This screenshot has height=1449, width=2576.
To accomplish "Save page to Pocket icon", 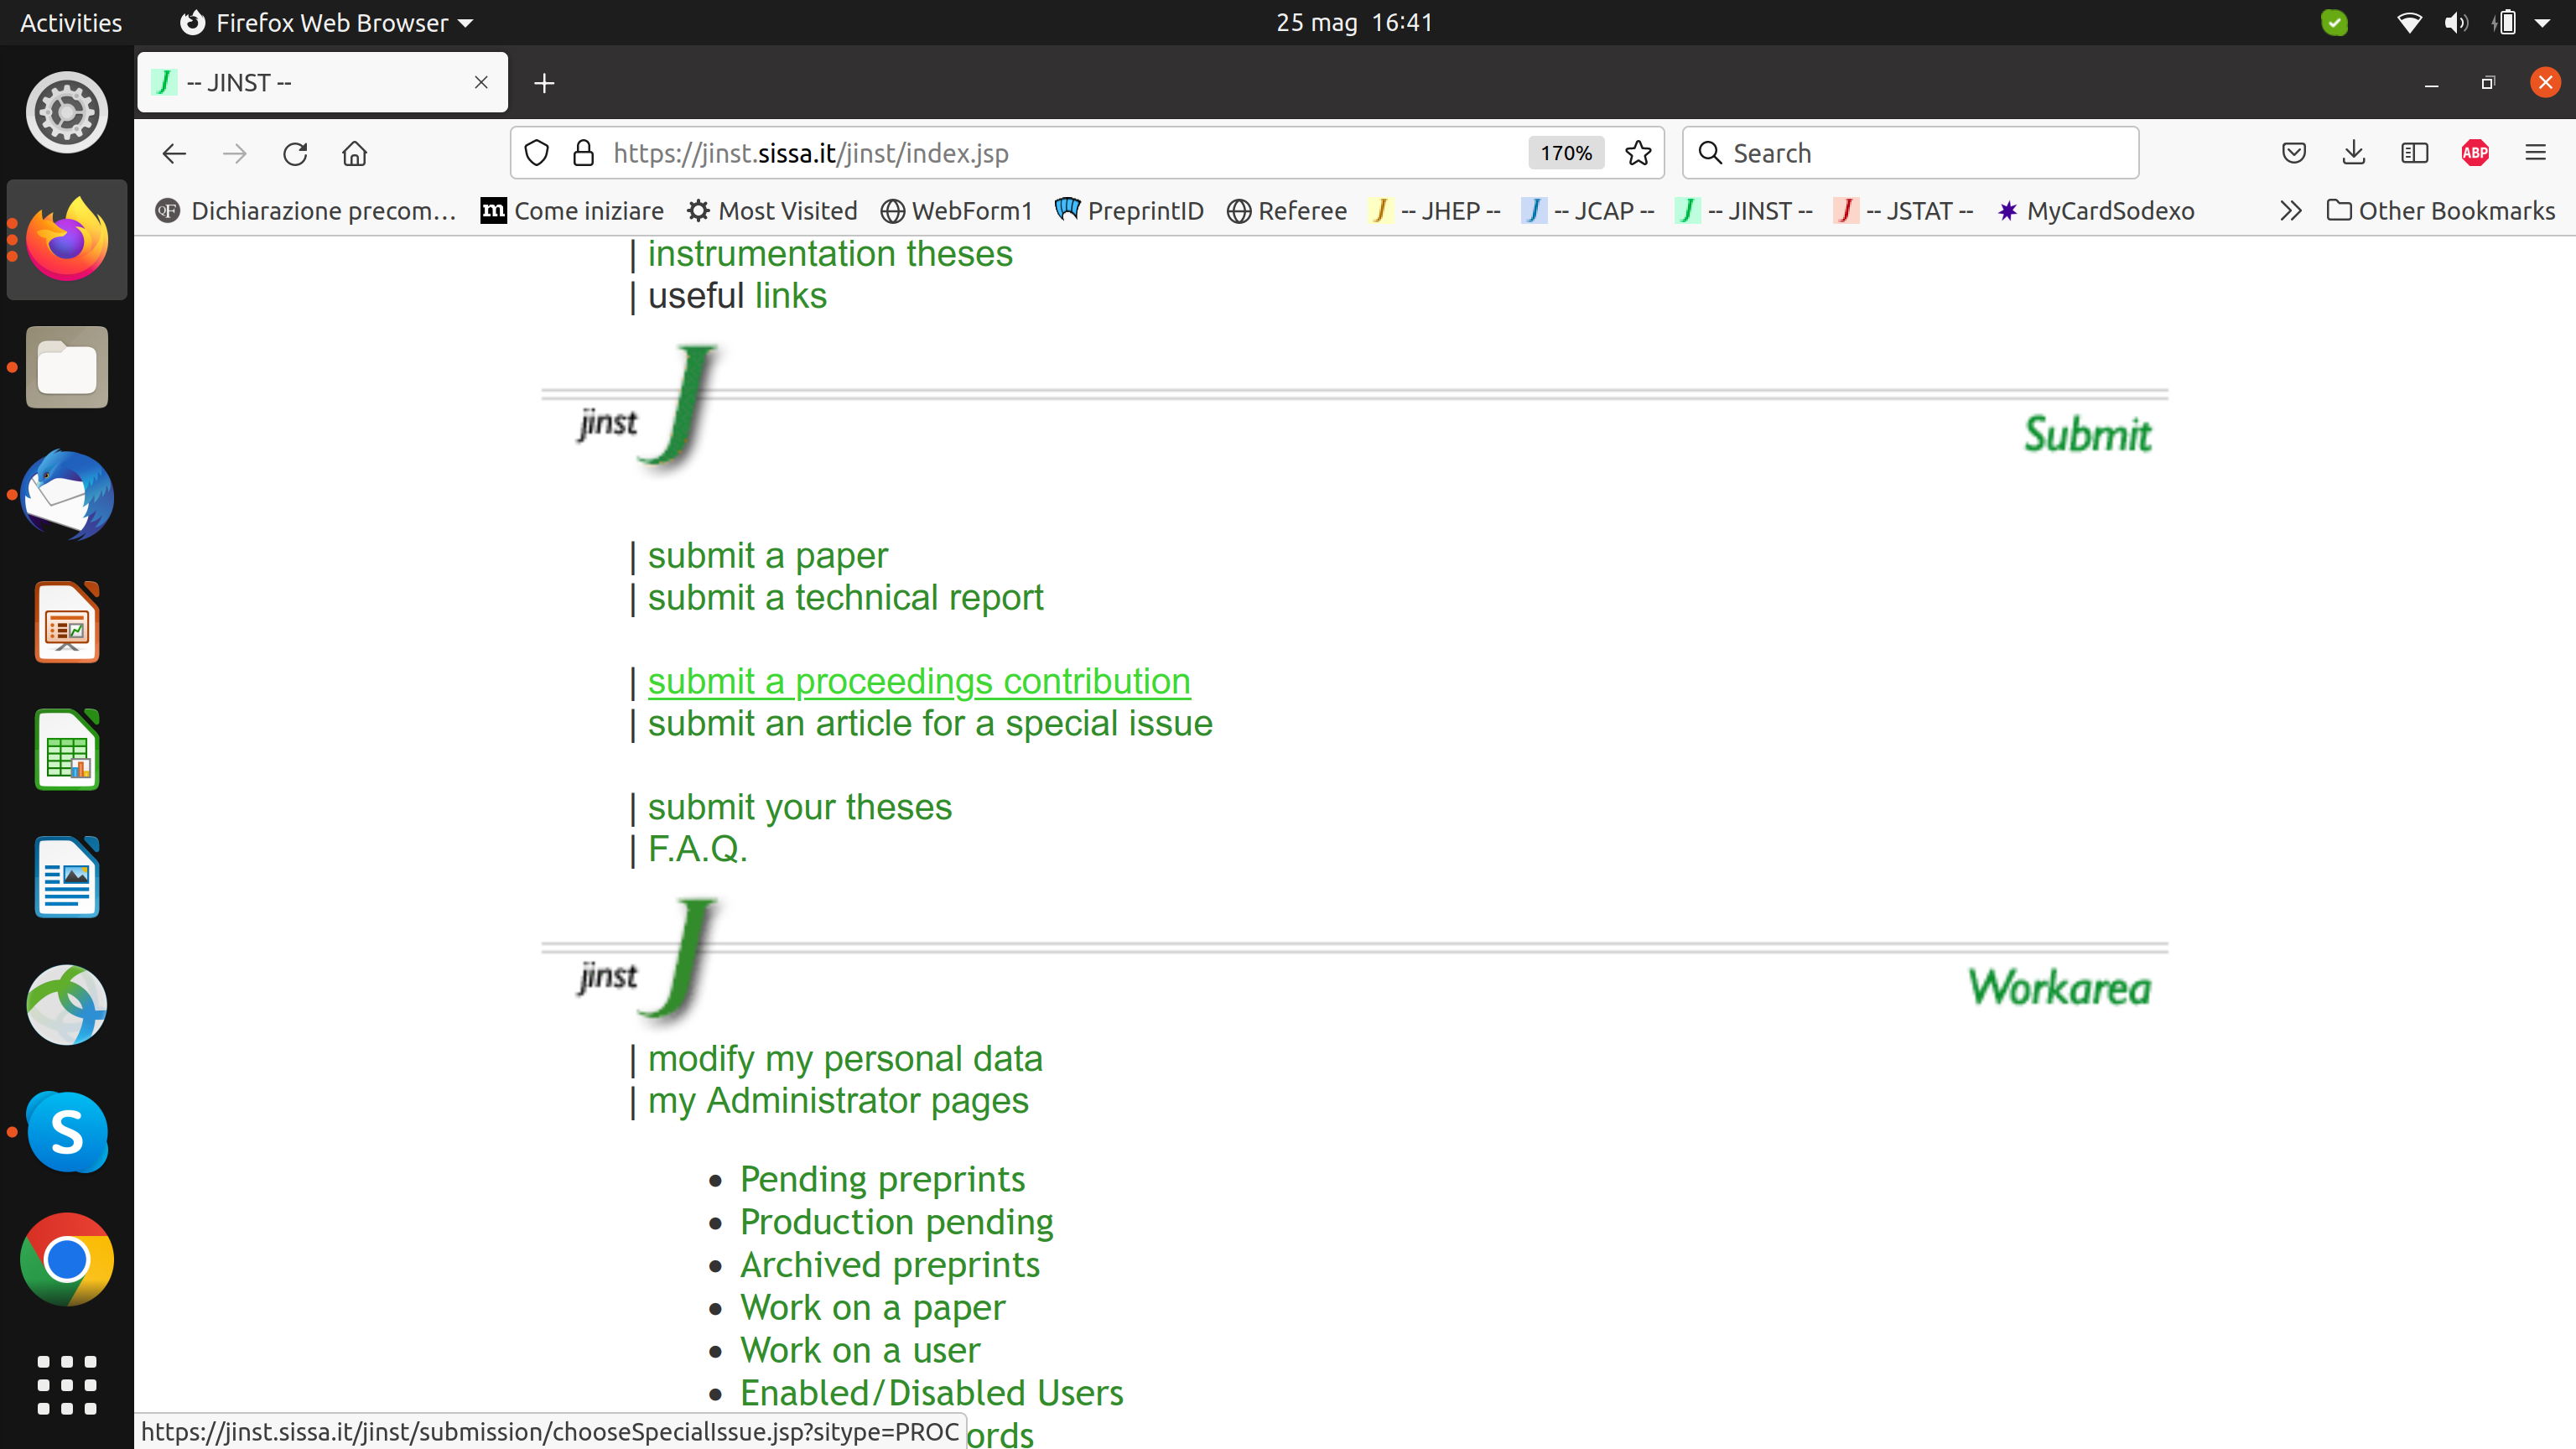I will tap(2294, 153).
